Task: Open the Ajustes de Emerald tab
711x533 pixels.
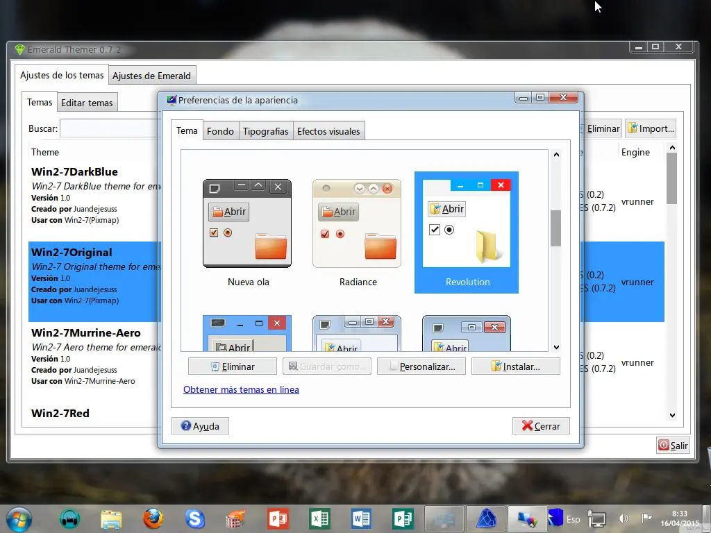Action: click(152, 76)
